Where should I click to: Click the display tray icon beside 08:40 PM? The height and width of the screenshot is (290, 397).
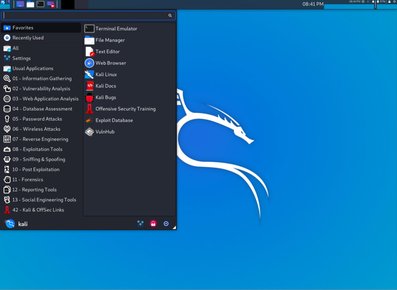click(363, 2)
